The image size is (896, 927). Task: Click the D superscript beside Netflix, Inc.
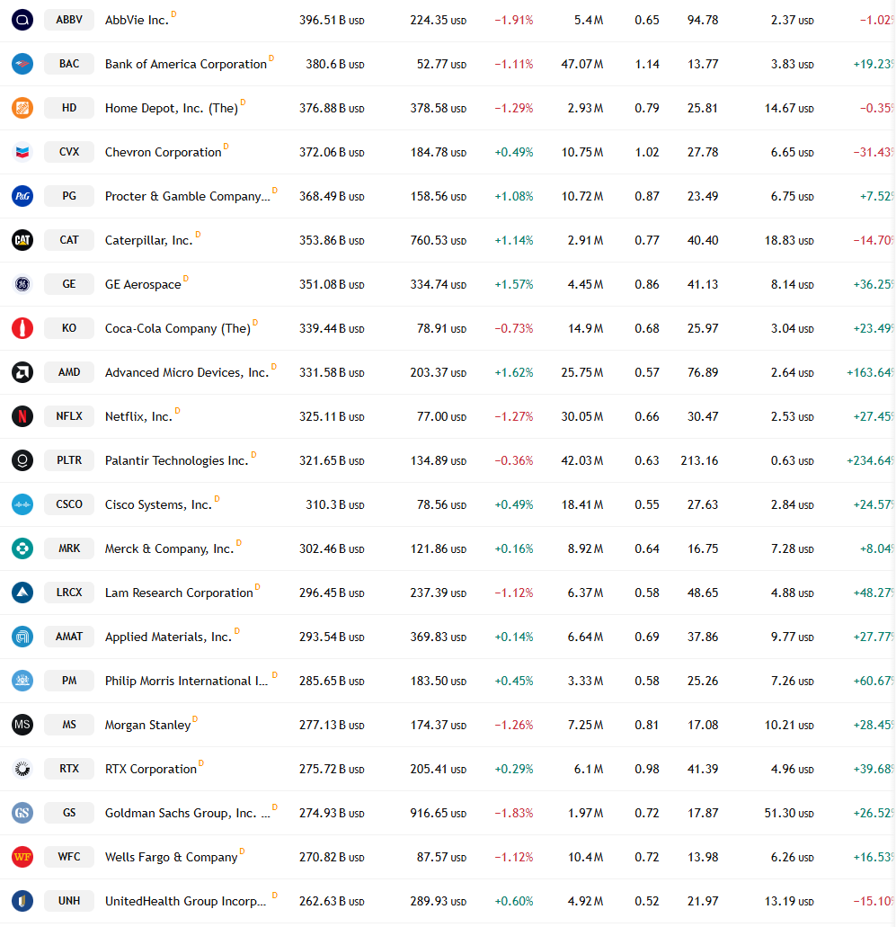[177, 410]
